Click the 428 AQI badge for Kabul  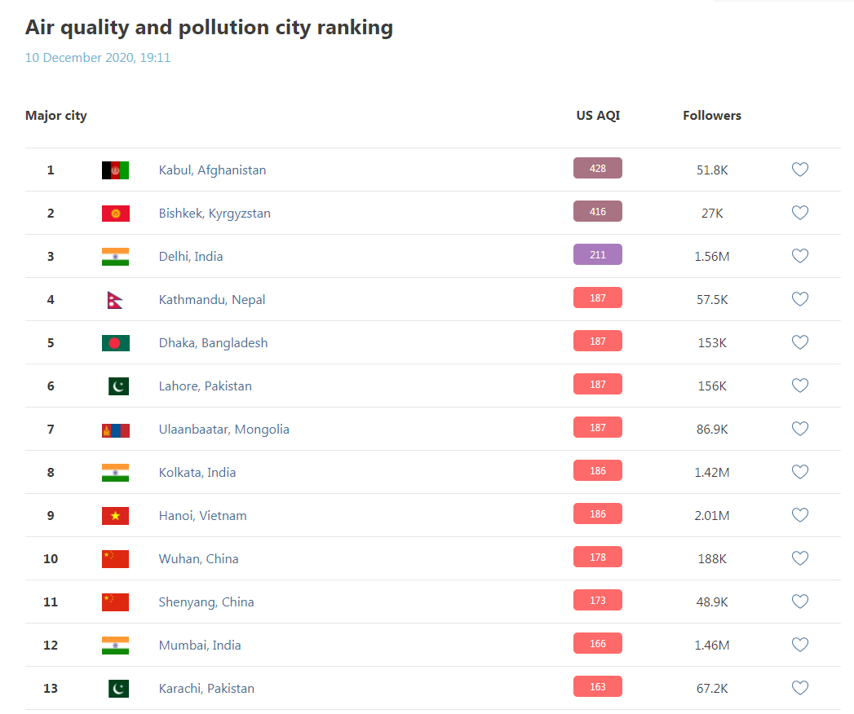pos(597,168)
